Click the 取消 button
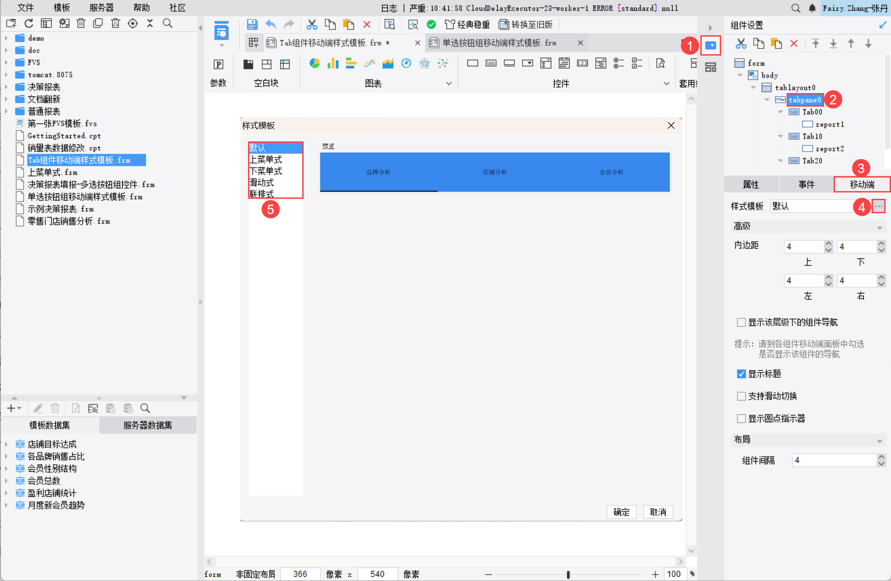The height and width of the screenshot is (581, 891). coord(658,512)
